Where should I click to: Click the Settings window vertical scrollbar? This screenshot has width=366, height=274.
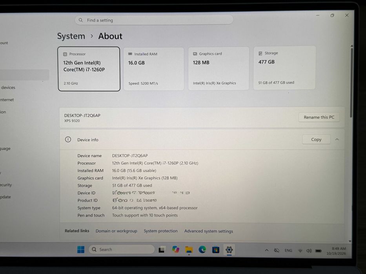point(351,83)
